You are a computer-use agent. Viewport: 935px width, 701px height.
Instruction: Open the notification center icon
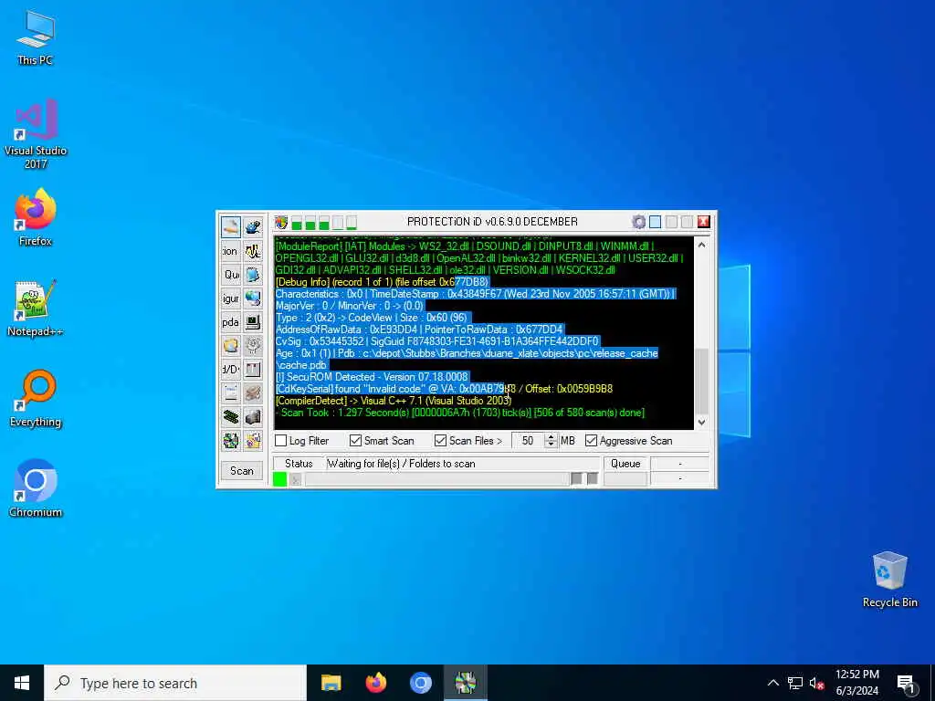coord(906,684)
